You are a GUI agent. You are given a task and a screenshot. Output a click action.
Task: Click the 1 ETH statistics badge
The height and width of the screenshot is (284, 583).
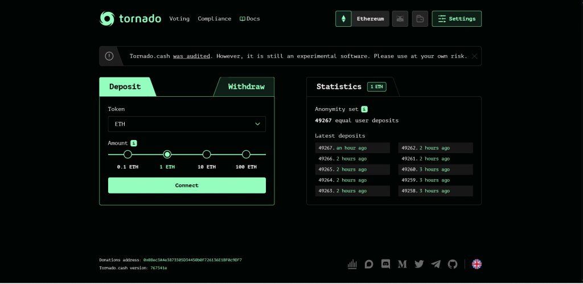click(x=377, y=87)
